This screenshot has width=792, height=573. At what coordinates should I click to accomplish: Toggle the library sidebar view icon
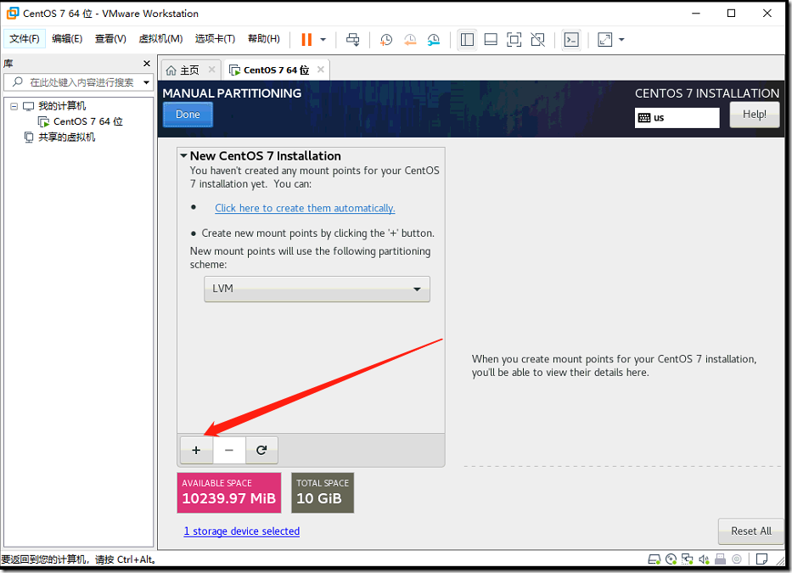pyautogui.click(x=467, y=39)
